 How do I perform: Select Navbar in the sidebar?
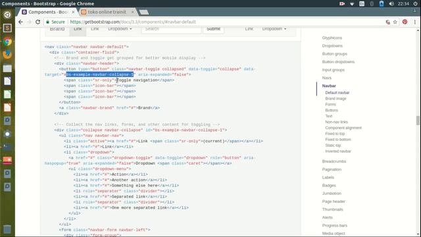tap(329, 86)
